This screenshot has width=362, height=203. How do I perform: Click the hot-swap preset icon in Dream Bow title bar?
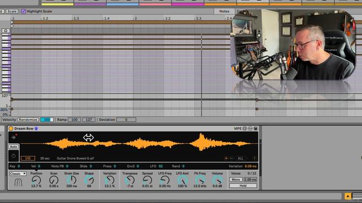pos(250,129)
